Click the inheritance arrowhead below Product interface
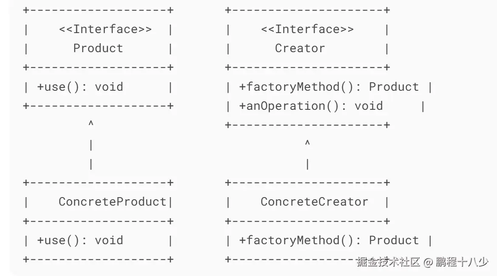 [91, 123]
